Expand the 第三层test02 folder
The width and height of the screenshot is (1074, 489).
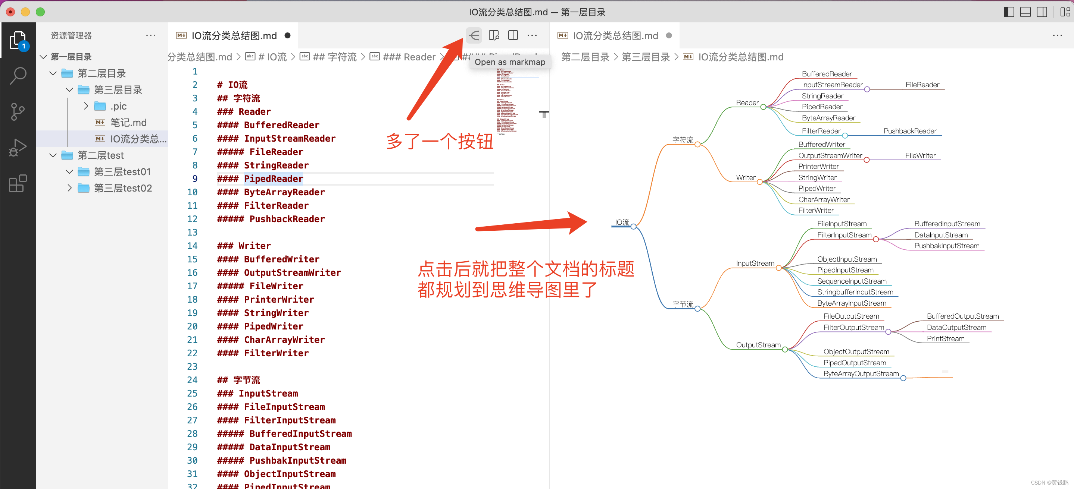coord(70,188)
